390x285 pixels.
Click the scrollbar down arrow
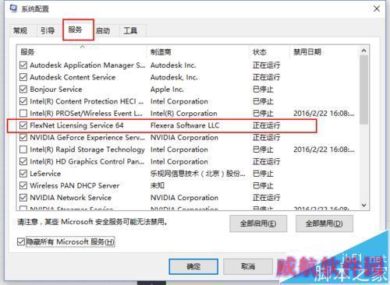click(363, 205)
